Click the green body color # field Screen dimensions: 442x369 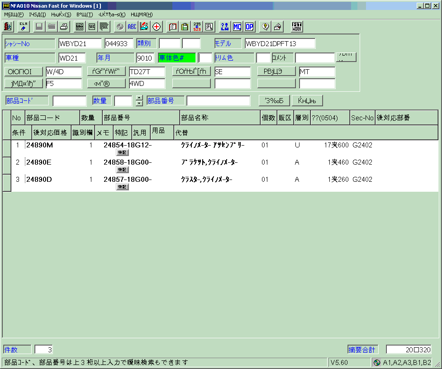(177, 58)
